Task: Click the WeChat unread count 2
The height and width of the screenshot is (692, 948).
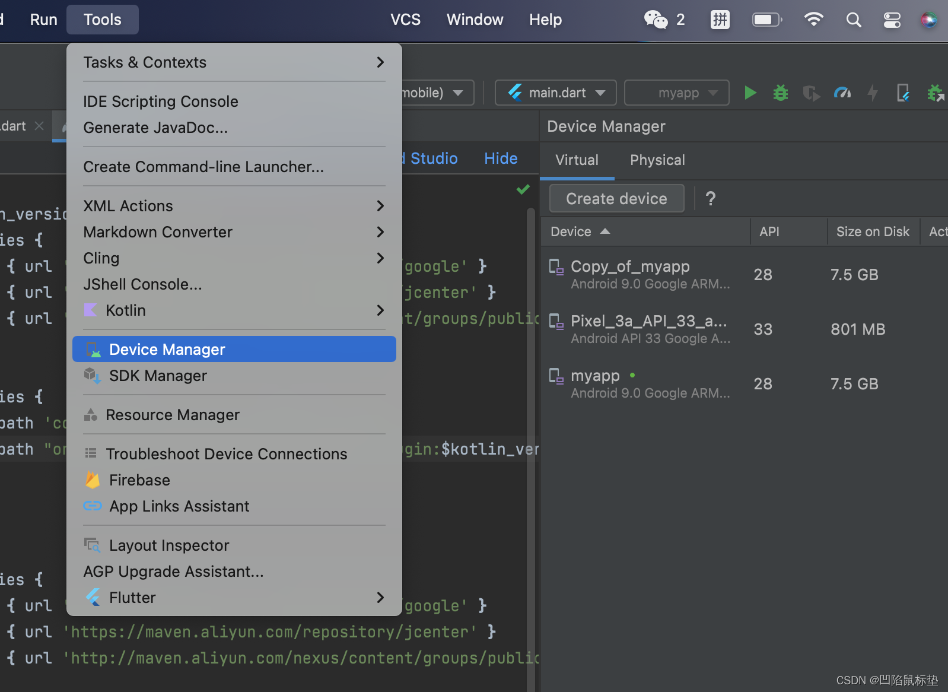Action: click(680, 20)
